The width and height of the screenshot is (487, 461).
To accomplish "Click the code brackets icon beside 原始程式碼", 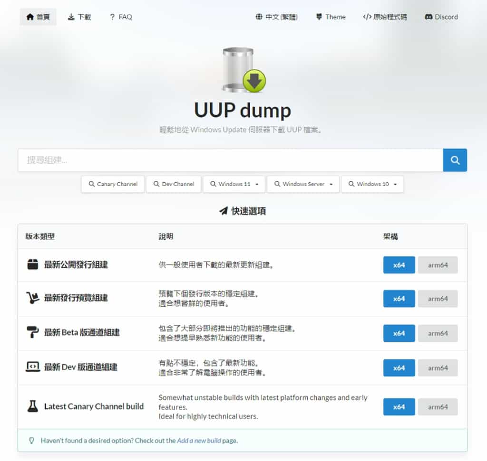I will click(367, 17).
